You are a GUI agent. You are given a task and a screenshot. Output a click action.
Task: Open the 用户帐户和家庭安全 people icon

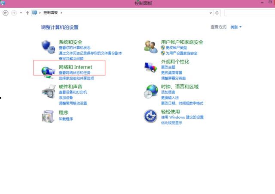point(151,47)
